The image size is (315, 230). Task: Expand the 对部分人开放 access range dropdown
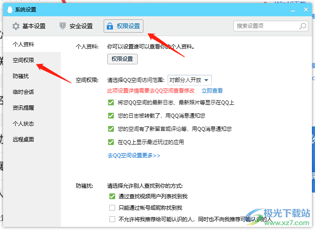coord(189,80)
